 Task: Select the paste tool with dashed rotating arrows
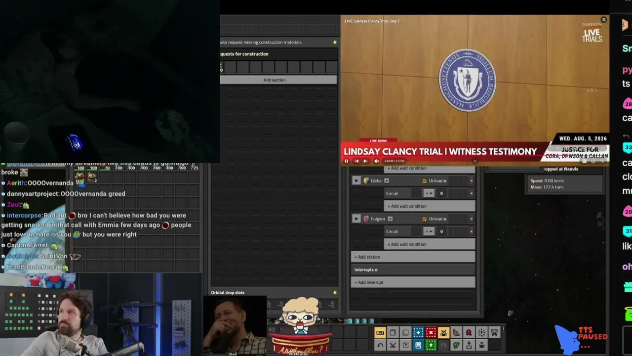[405, 345]
